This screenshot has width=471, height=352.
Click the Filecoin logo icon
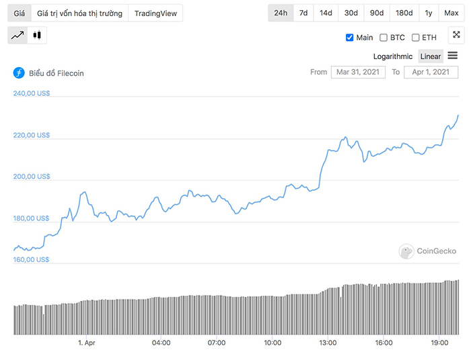pos(19,73)
